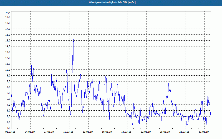
Task: Click the y-axis label '4,0'
Action: tap(8, 105)
